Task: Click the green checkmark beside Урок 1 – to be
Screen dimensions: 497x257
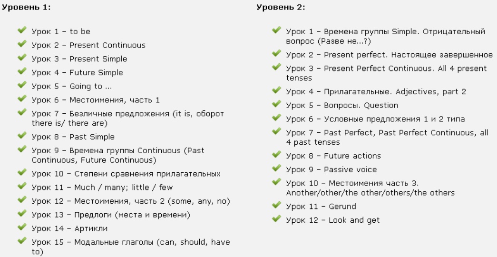Action: [x=21, y=31]
